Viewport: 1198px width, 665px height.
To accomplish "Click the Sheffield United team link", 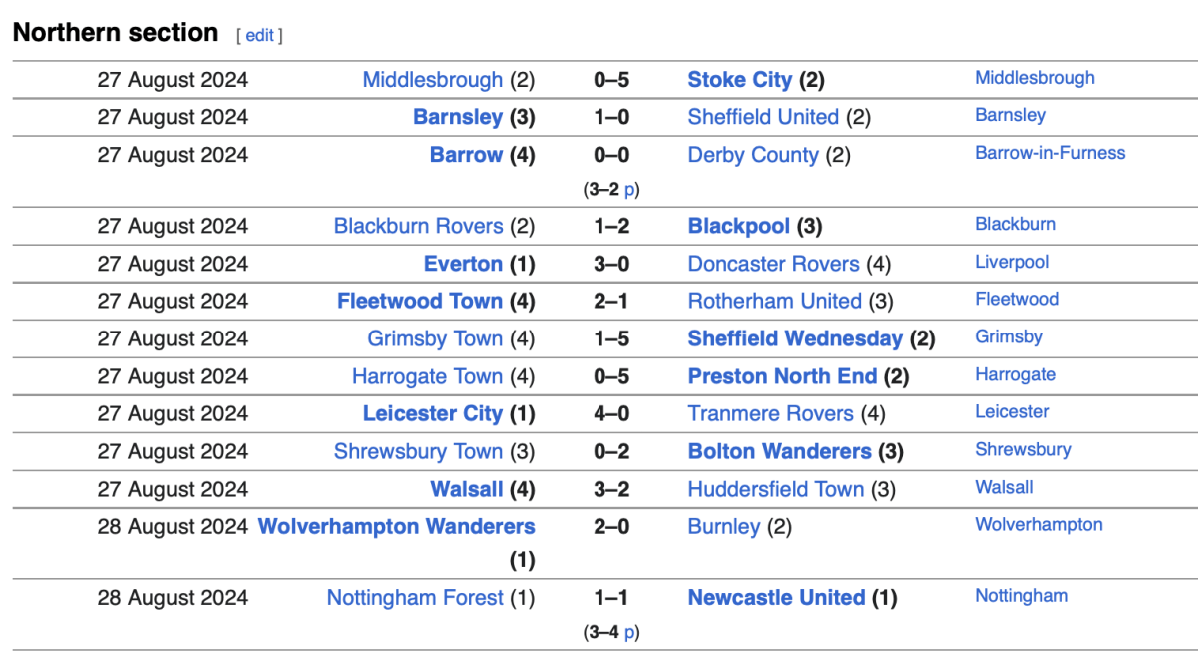I will pos(763,117).
